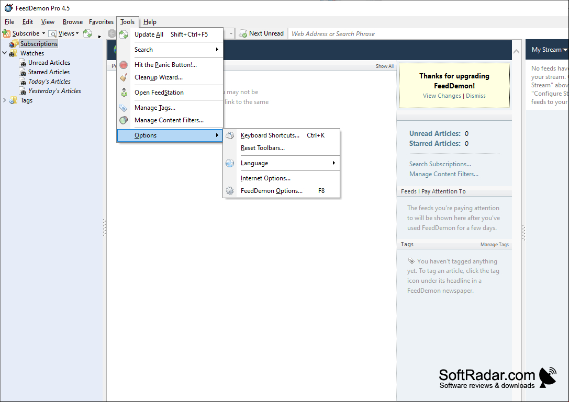Click the tag icon in Tags help text
This screenshot has height=402, width=569.
tap(411, 261)
